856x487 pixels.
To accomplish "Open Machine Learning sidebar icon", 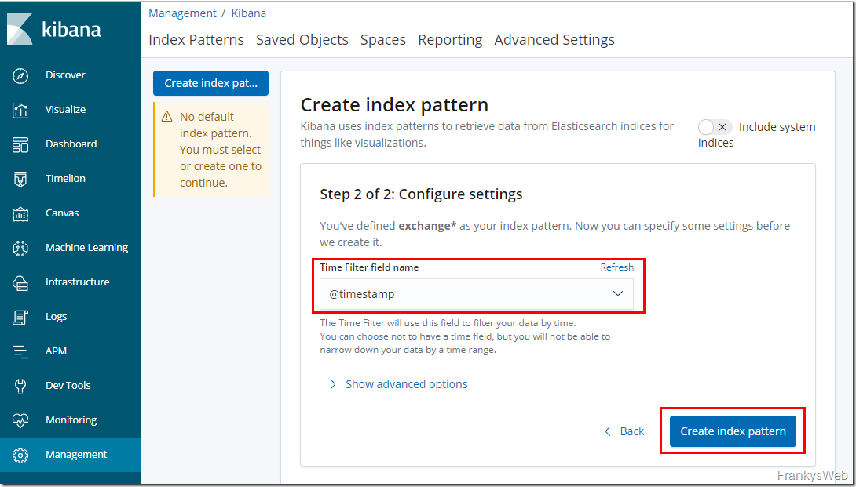I will click(x=21, y=248).
